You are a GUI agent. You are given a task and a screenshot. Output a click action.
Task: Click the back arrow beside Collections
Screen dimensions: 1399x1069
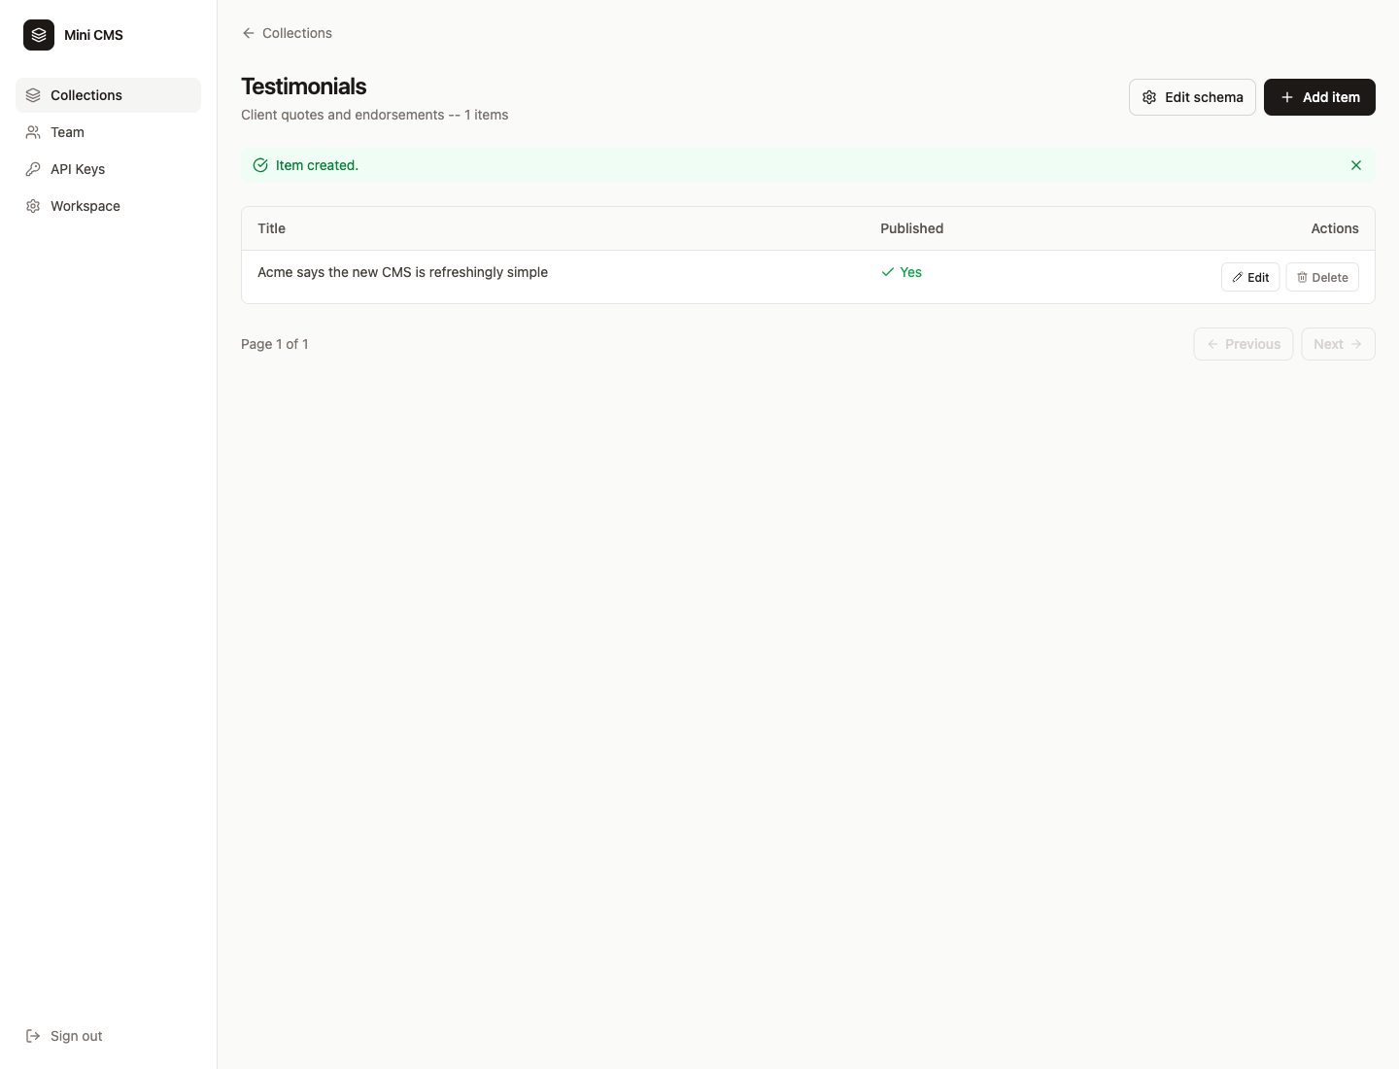249,33
